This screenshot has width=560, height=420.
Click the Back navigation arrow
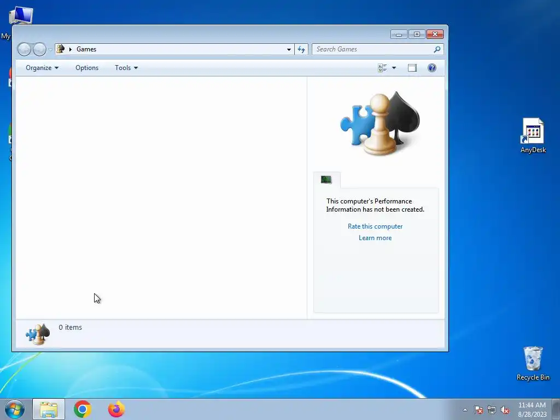(x=24, y=49)
